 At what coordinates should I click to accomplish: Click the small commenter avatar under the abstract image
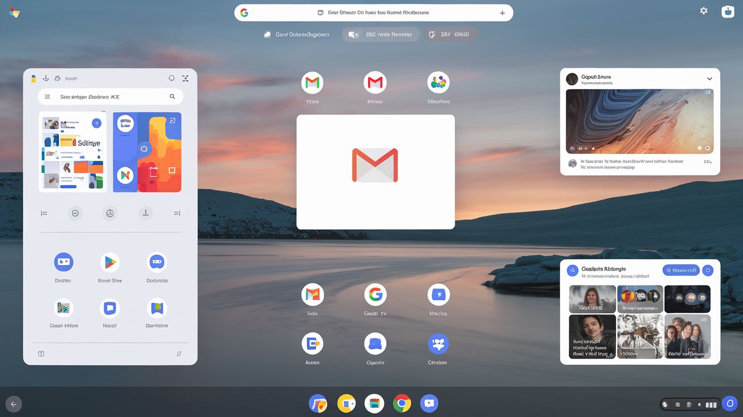point(572,164)
